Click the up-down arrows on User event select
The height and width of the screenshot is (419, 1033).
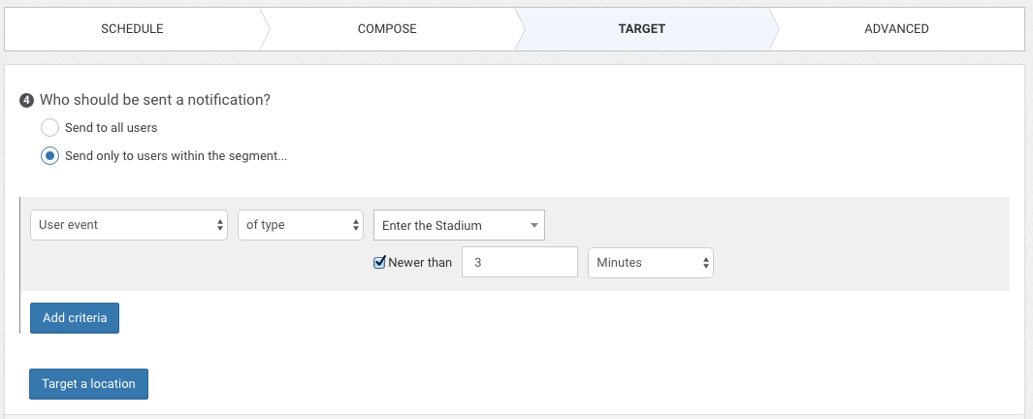pyautogui.click(x=220, y=225)
